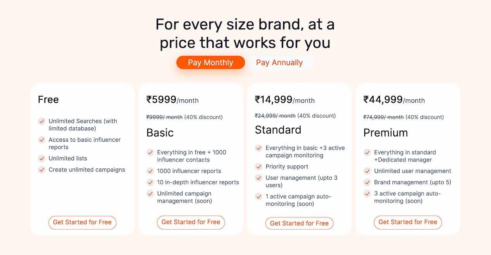
Task: Select the checkmark next to campaign auto-monitoring
Action: 258,197
